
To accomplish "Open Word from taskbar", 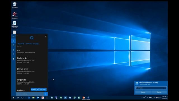I will pyautogui.click(x=70, y=98).
